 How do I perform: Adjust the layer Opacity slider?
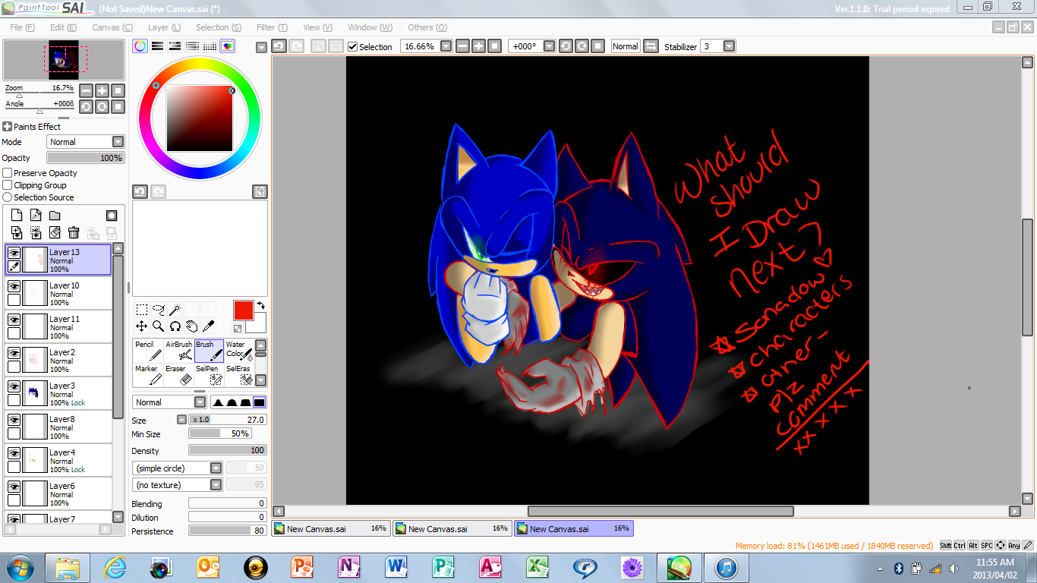click(85, 158)
